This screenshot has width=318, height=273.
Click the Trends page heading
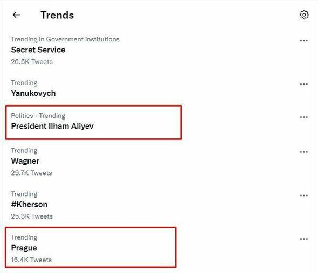pos(57,15)
